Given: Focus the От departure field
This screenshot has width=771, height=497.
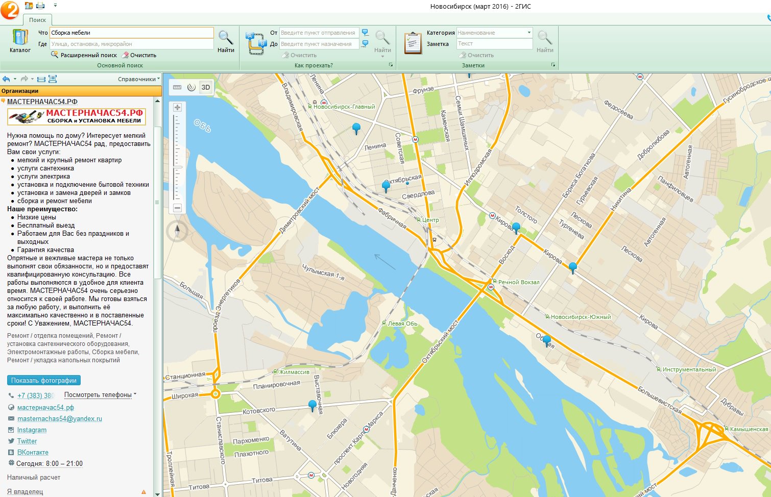Looking at the screenshot, I should pos(319,33).
